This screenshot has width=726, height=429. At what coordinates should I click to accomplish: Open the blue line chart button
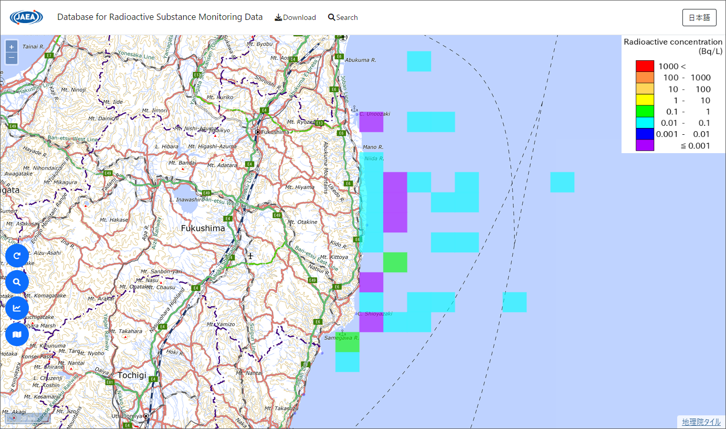17,308
